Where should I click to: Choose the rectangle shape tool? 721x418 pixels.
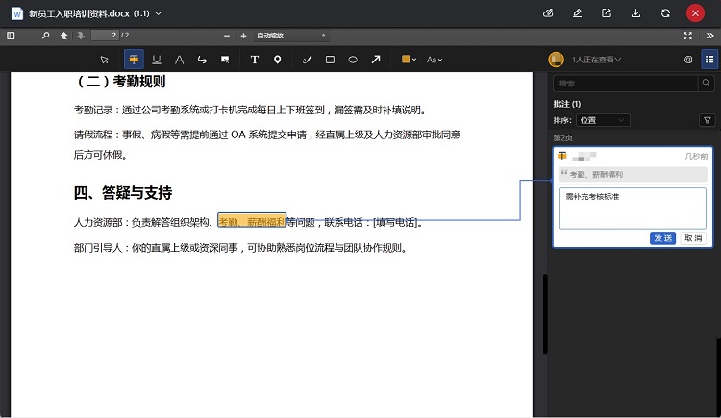(330, 60)
